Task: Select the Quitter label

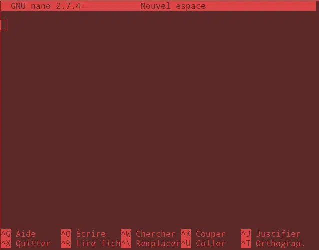Action: [33, 243]
